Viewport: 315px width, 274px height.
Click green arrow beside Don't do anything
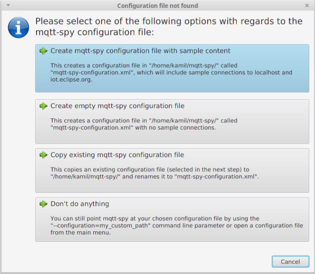pos(43,204)
